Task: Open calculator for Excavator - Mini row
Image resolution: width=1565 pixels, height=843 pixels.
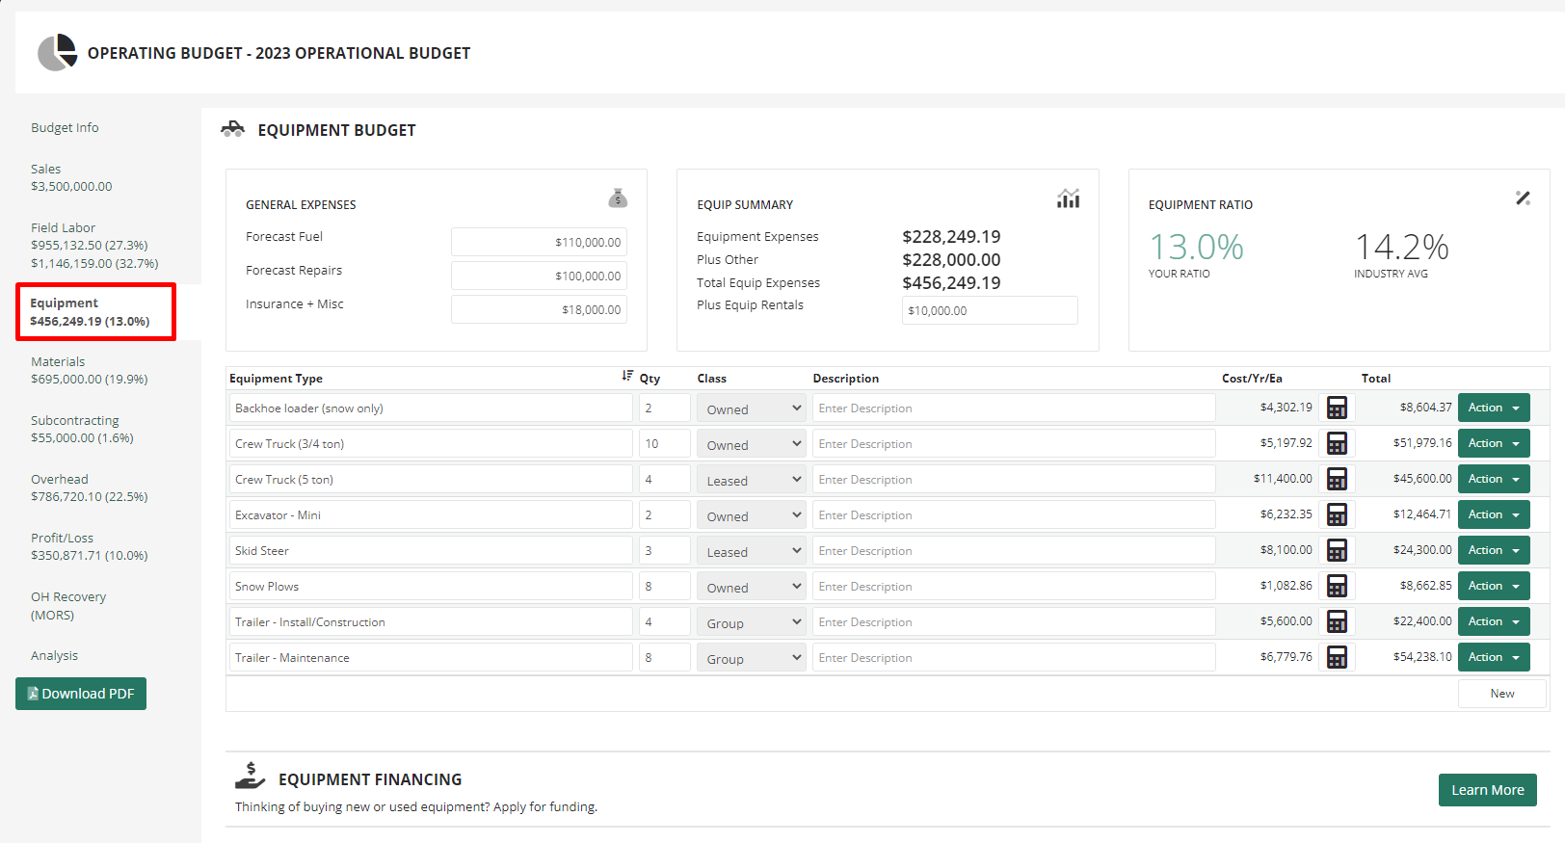Action: coord(1337,514)
